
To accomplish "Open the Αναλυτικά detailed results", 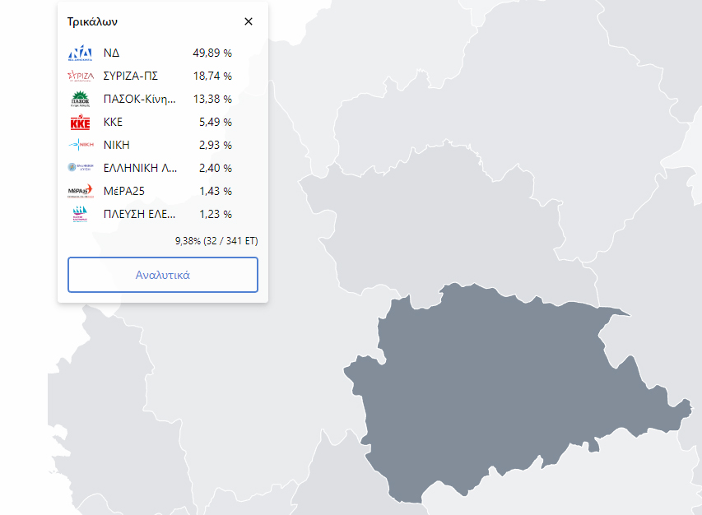I will (162, 275).
